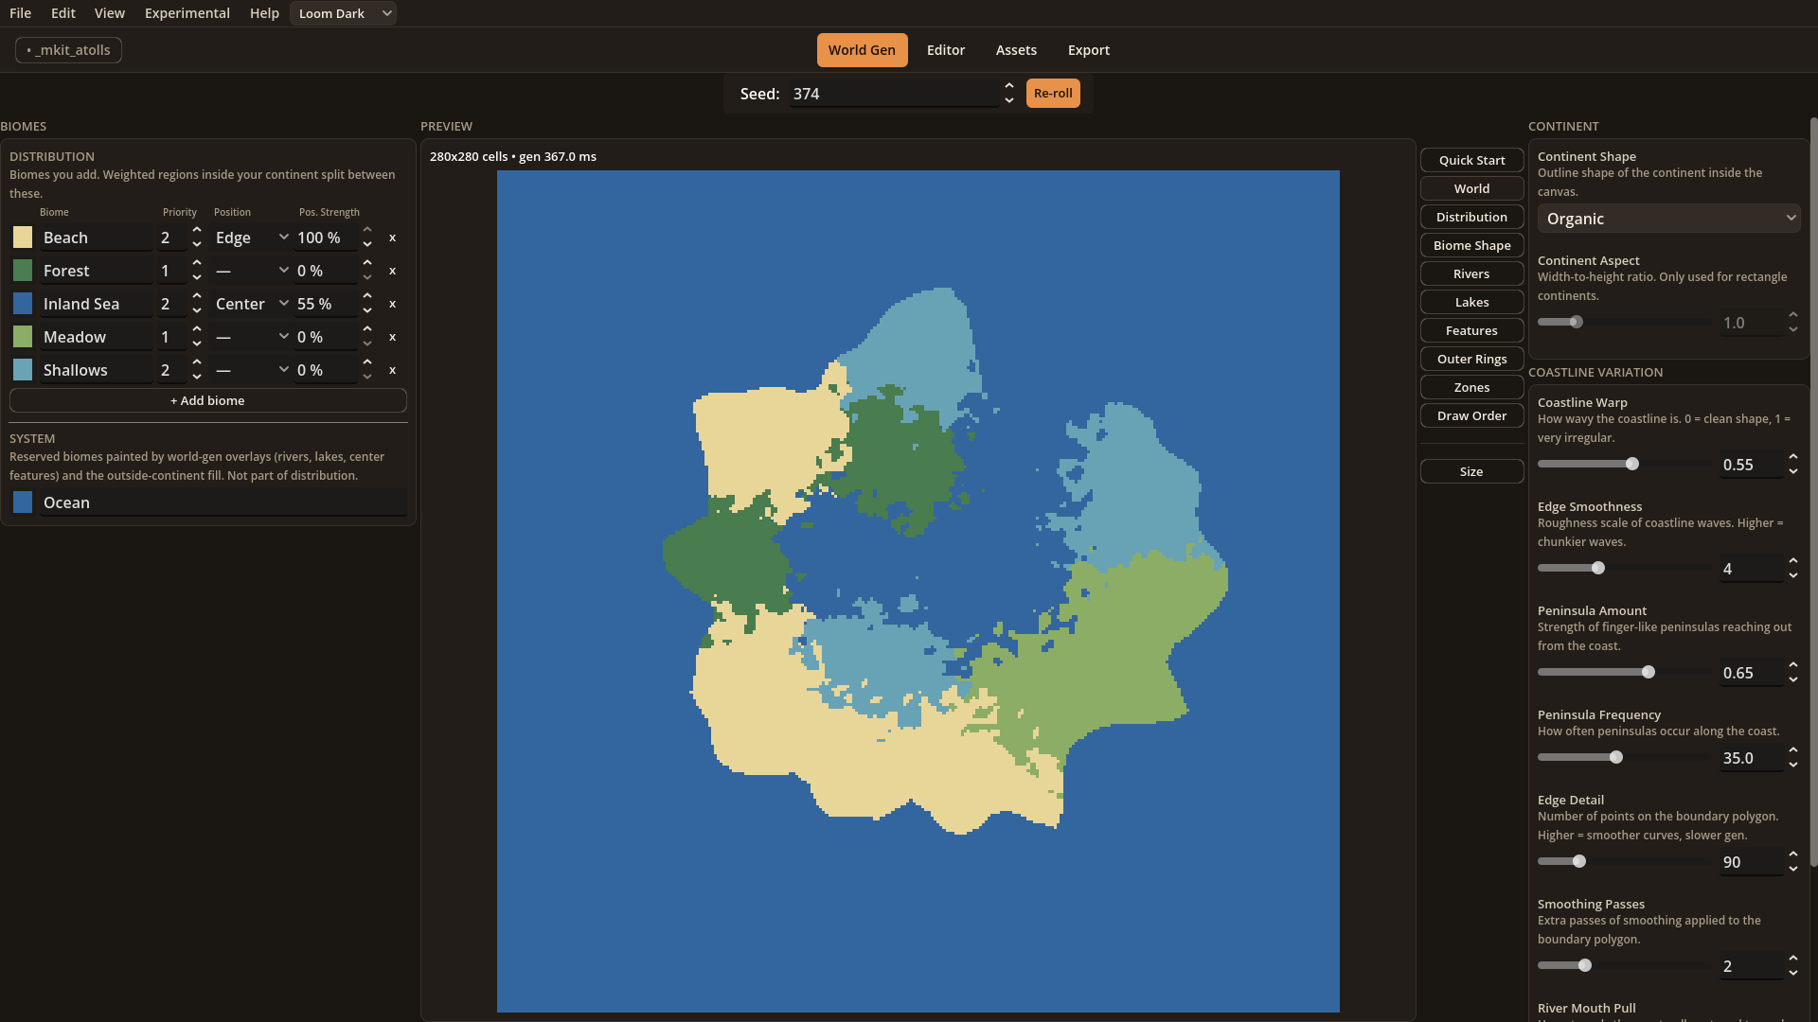Image resolution: width=1818 pixels, height=1022 pixels.
Task: Click the _mkit_atolls project tab
Action: coord(68,50)
